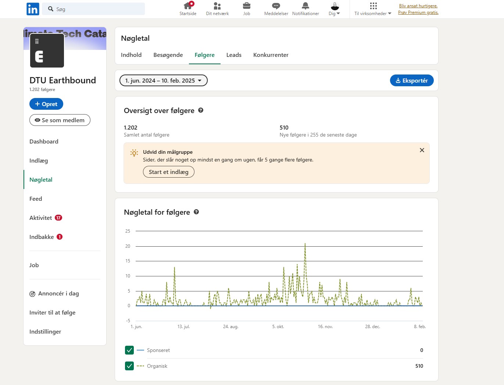Click the profile avatar picture
Screen dimensions: 504x385
[335, 6]
